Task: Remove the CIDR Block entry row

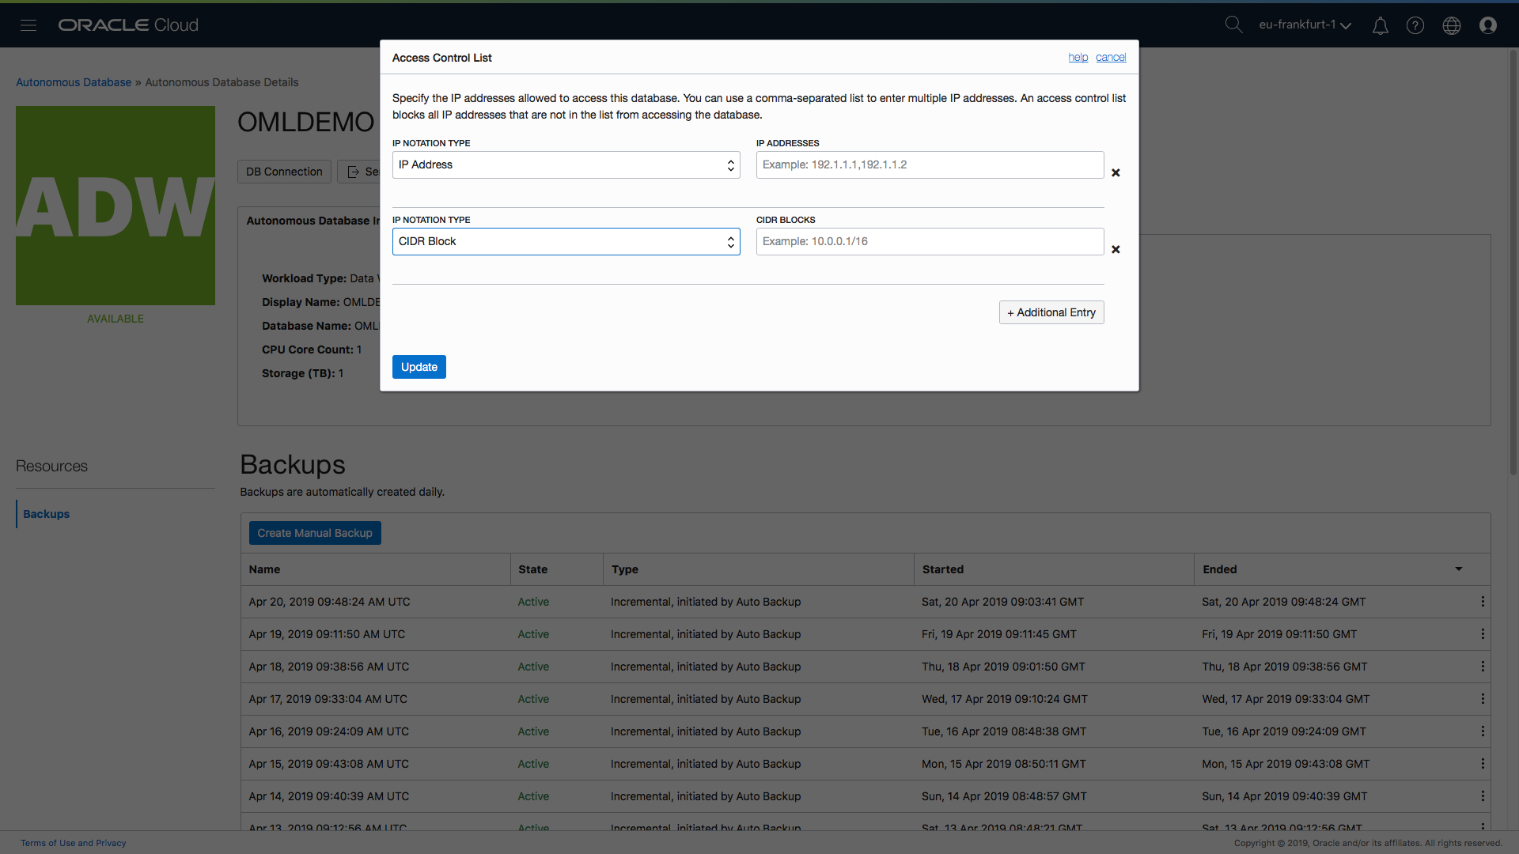Action: (1116, 249)
